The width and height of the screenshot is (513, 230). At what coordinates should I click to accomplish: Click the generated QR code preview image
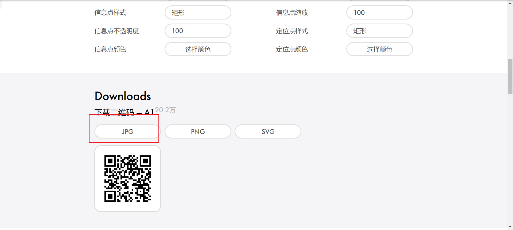coord(128,179)
